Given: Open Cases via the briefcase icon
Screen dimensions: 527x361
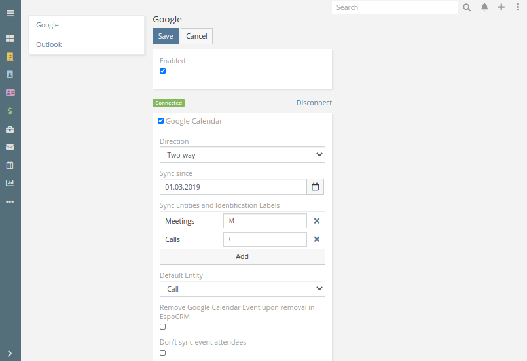Looking at the screenshot, I should point(10,129).
